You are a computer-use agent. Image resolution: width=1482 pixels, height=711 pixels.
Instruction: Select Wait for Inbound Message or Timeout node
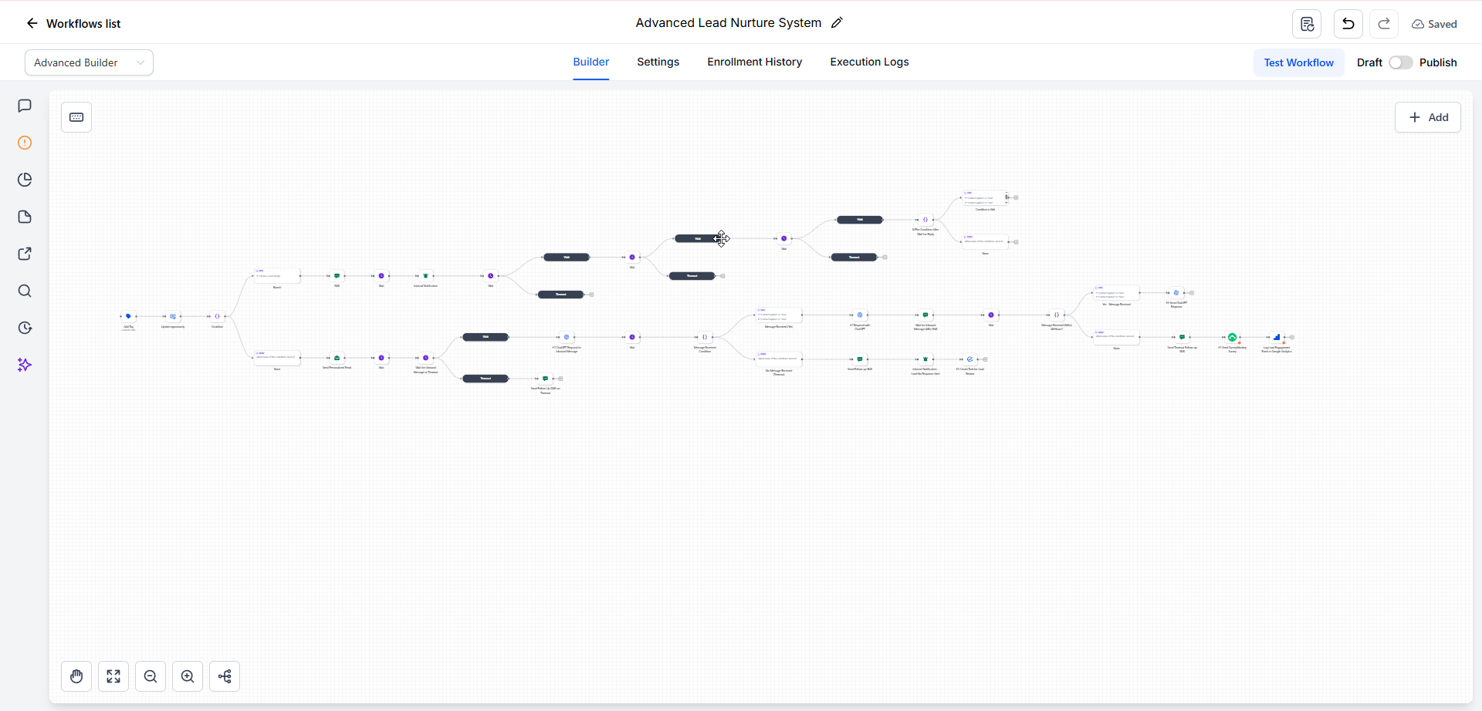point(425,358)
